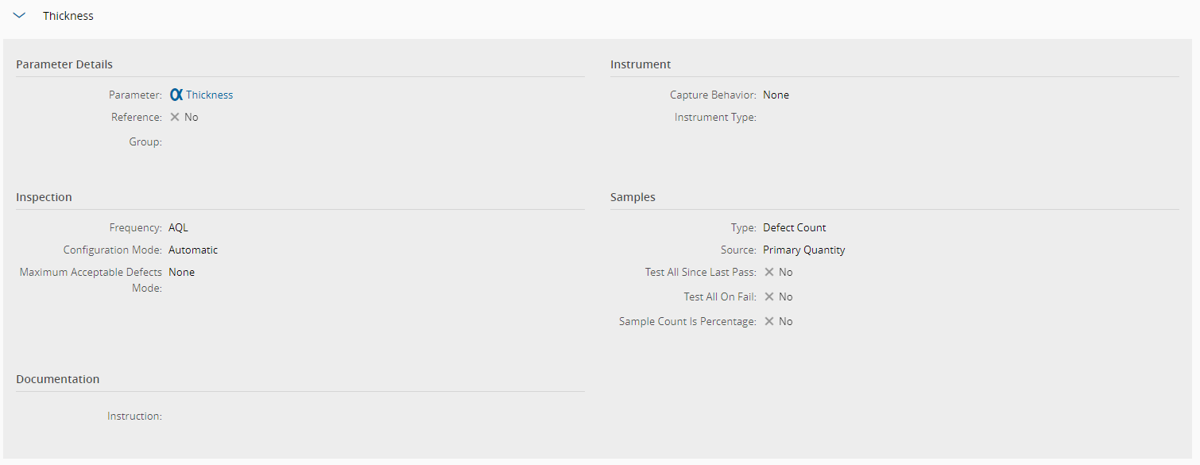Click the AQL frequency value
This screenshot has height=465, width=1200.
tap(179, 227)
